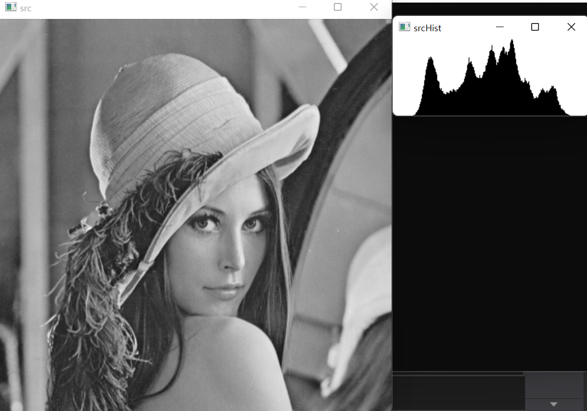Maximize the srcHist window

(x=535, y=27)
